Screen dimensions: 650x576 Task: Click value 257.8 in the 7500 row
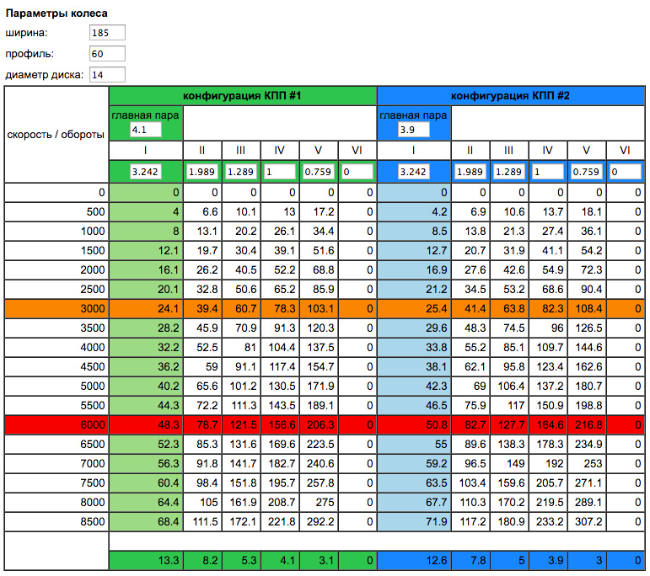point(320,483)
